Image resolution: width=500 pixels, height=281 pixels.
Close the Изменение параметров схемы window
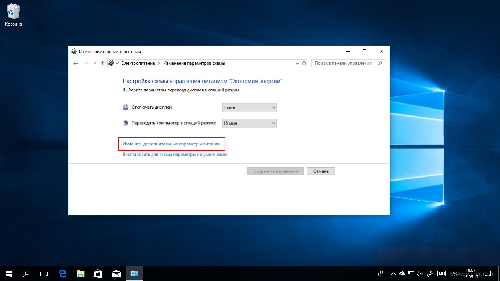(x=381, y=52)
